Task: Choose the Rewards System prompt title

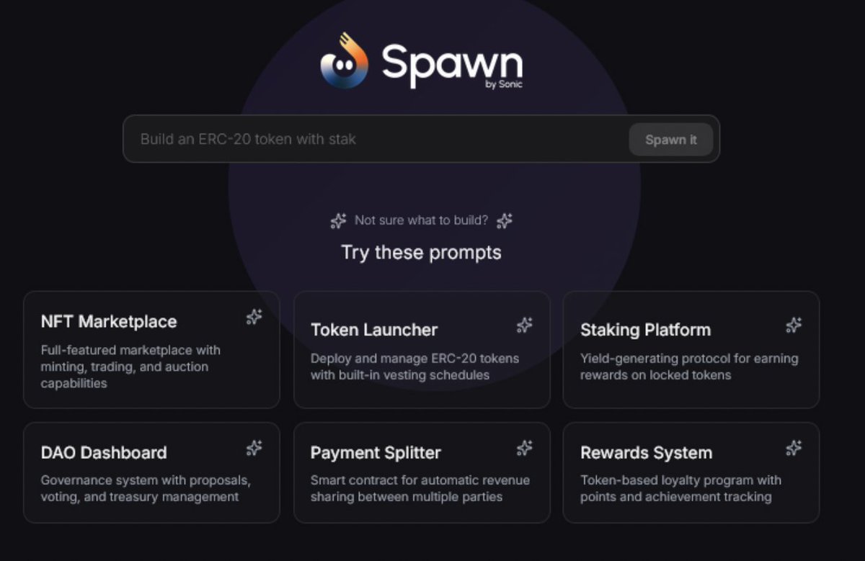Action: pyautogui.click(x=646, y=453)
